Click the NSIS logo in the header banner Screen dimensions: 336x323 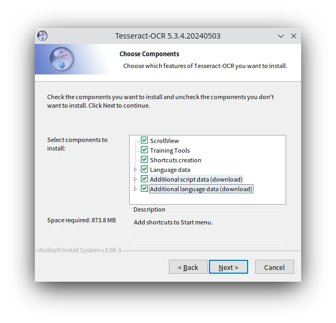(x=62, y=59)
